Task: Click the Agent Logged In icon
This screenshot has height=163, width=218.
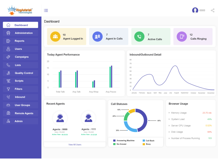Action: 55,37
